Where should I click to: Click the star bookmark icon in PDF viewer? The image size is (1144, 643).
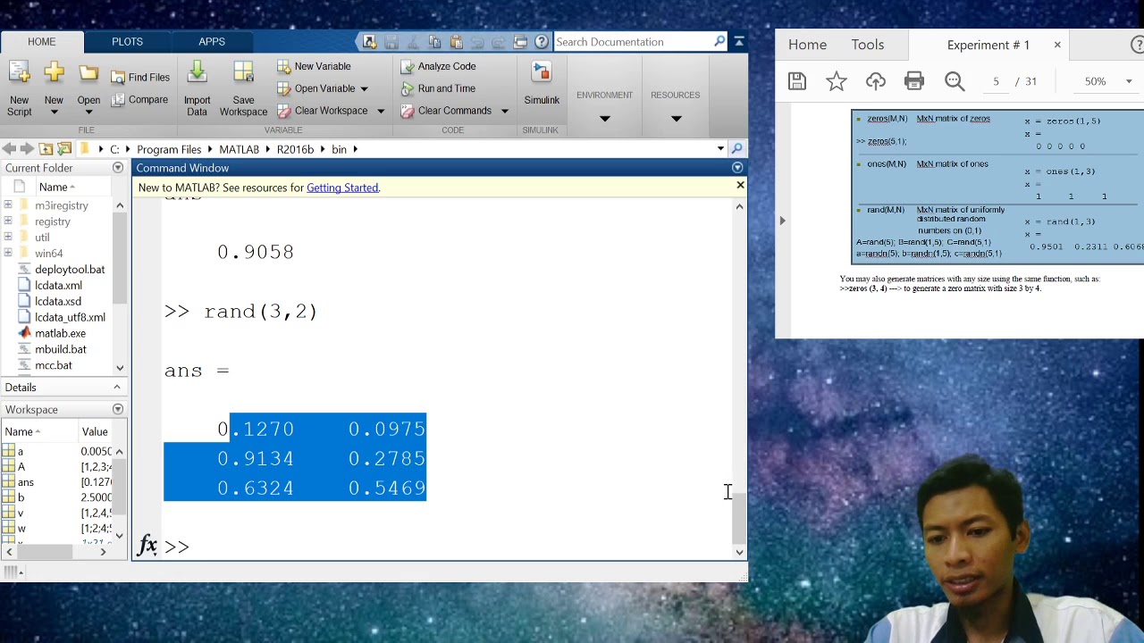837,81
